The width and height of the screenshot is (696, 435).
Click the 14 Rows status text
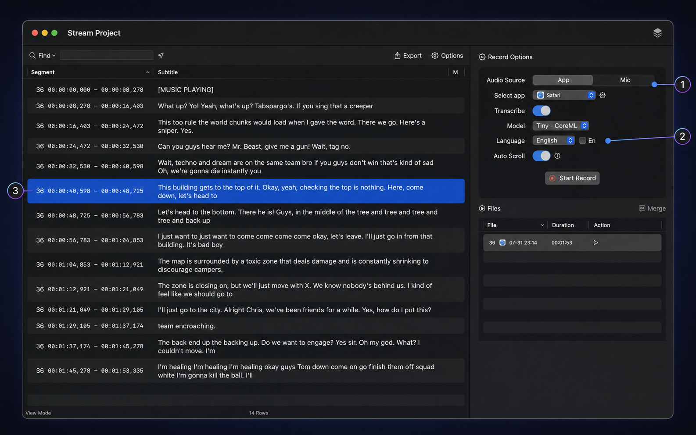258,413
